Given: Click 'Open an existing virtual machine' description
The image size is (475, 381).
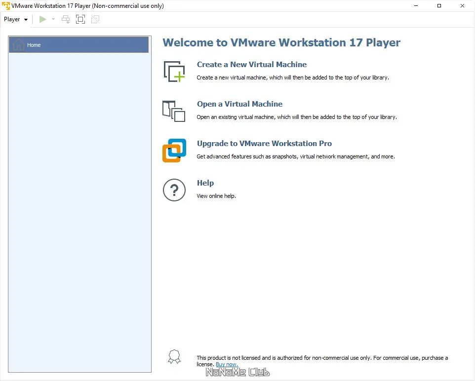Looking at the screenshot, I should (x=297, y=117).
